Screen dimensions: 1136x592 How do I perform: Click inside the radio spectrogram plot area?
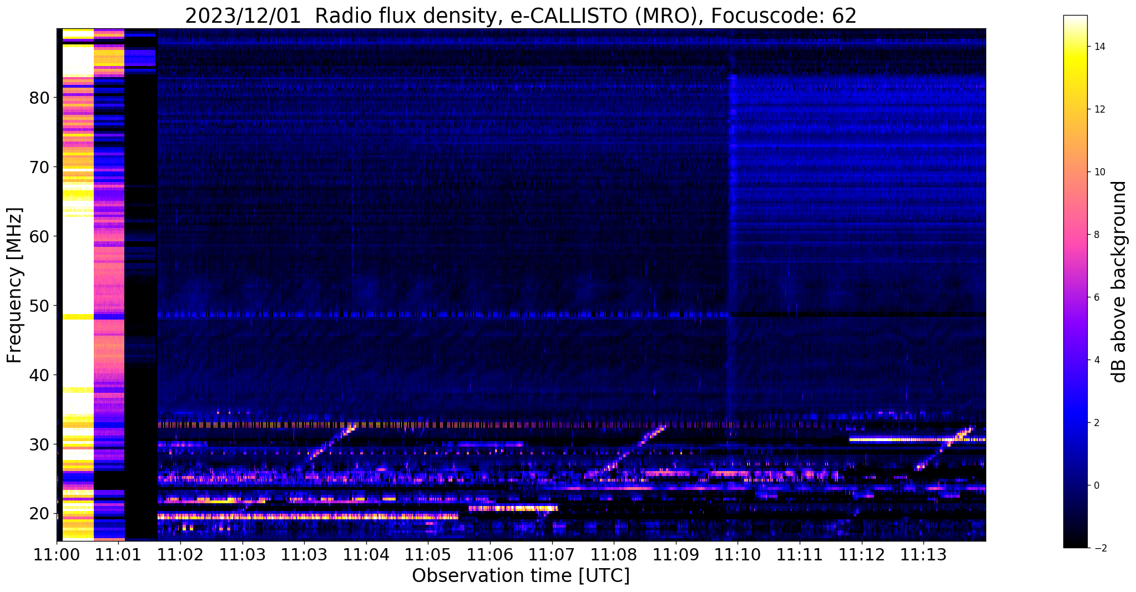[521, 285]
